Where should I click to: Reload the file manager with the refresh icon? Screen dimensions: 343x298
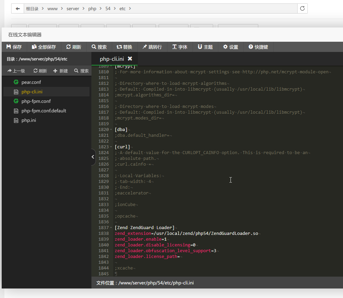click(x=302, y=8)
